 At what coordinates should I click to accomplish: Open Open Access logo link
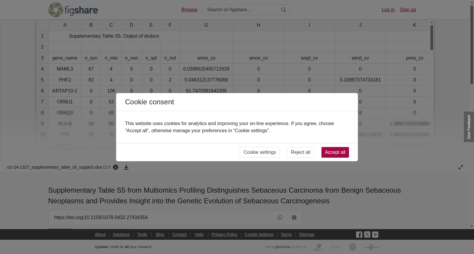pos(372,247)
